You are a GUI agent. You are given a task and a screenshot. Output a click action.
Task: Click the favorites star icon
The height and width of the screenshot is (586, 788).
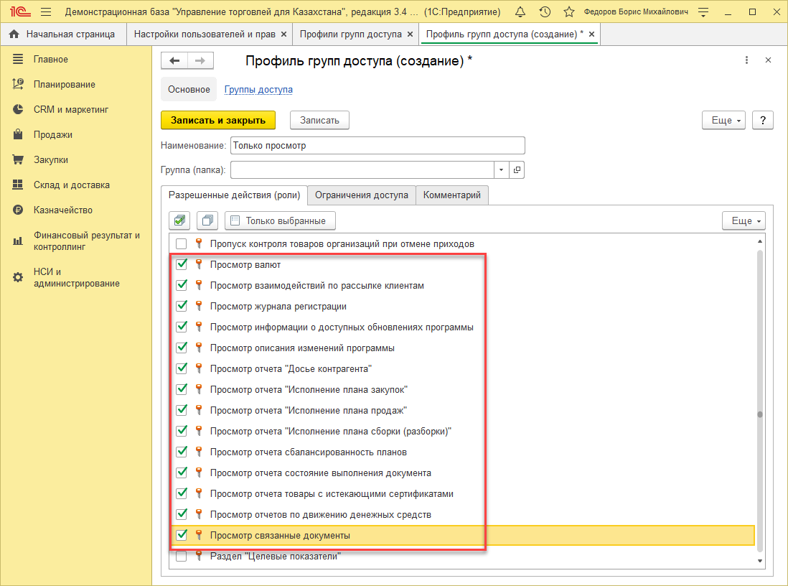point(568,11)
